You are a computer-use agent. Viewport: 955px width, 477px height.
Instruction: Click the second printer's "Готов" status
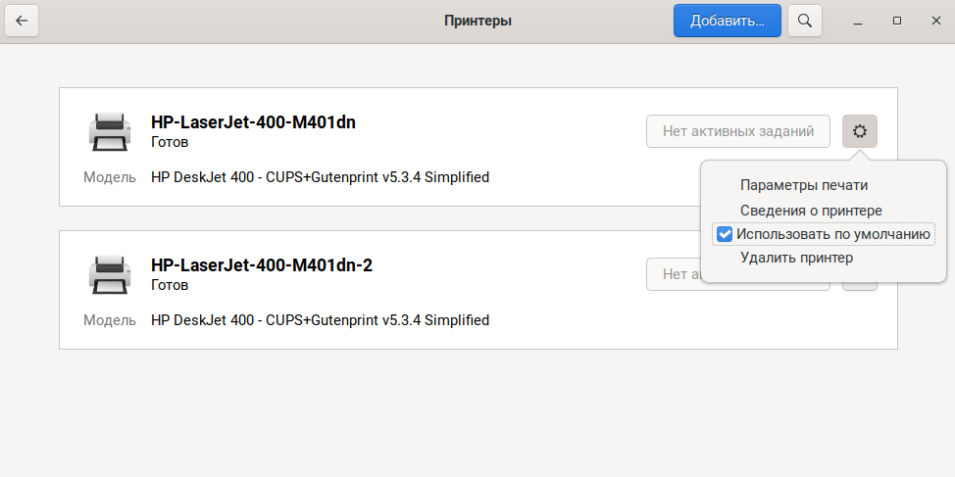point(170,285)
